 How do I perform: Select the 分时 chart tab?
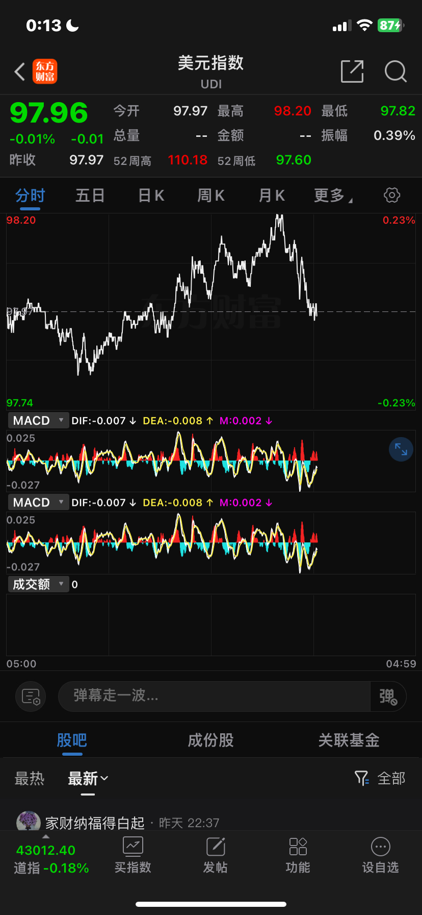[30, 195]
